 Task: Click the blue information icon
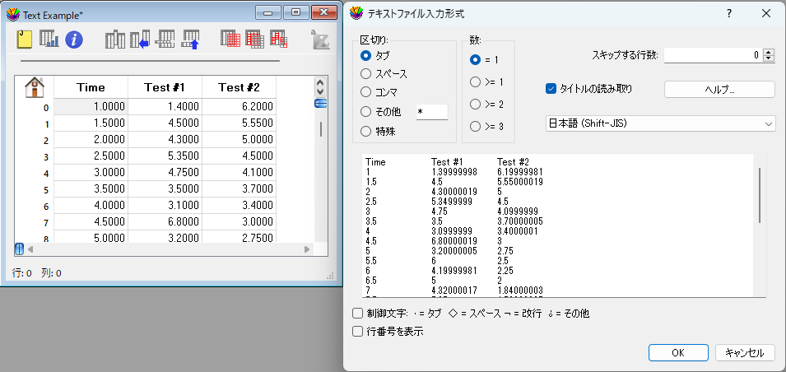point(74,39)
